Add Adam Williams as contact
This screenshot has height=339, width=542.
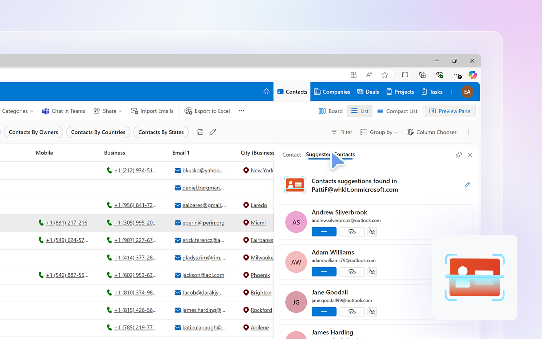coord(324,272)
